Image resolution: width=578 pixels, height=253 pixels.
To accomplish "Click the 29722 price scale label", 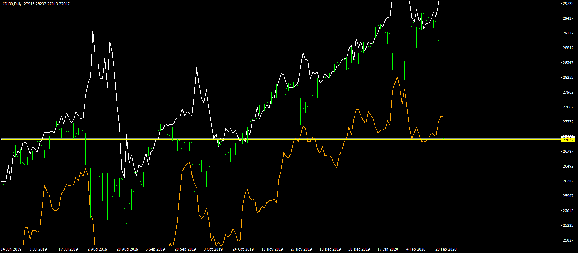I will click(x=568, y=4).
